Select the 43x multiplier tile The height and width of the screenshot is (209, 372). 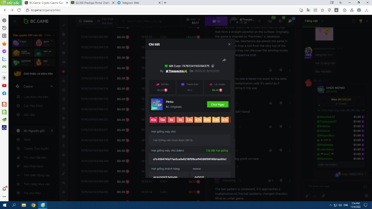(x=153, y=120)
